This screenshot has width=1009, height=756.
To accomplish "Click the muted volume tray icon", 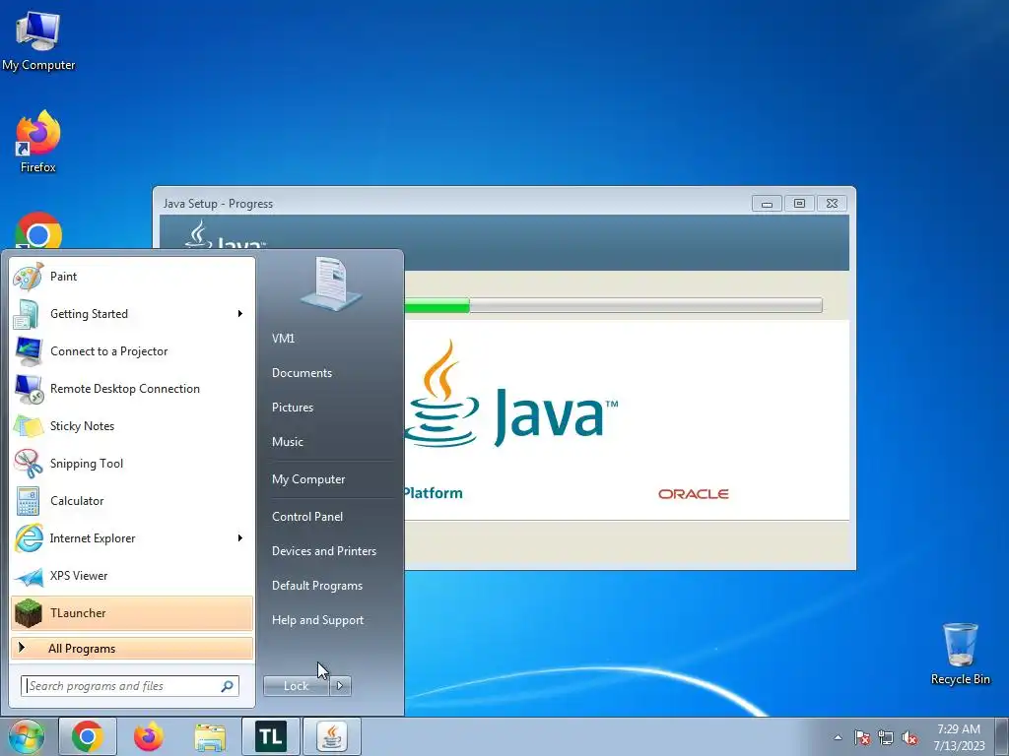I will coord(909,738).
